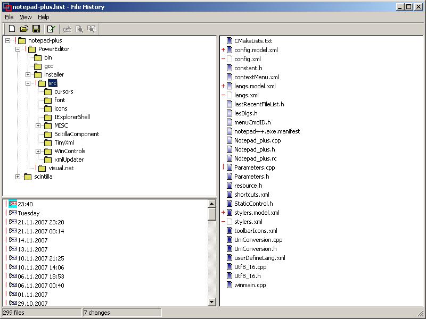Select file langs.model.xml
The width and height of the screenshot is (426, 319).
click(x=255, y=86)
